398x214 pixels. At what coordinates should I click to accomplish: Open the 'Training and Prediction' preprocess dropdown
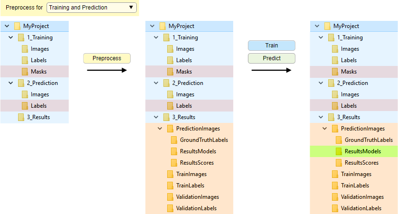(92, 8)
